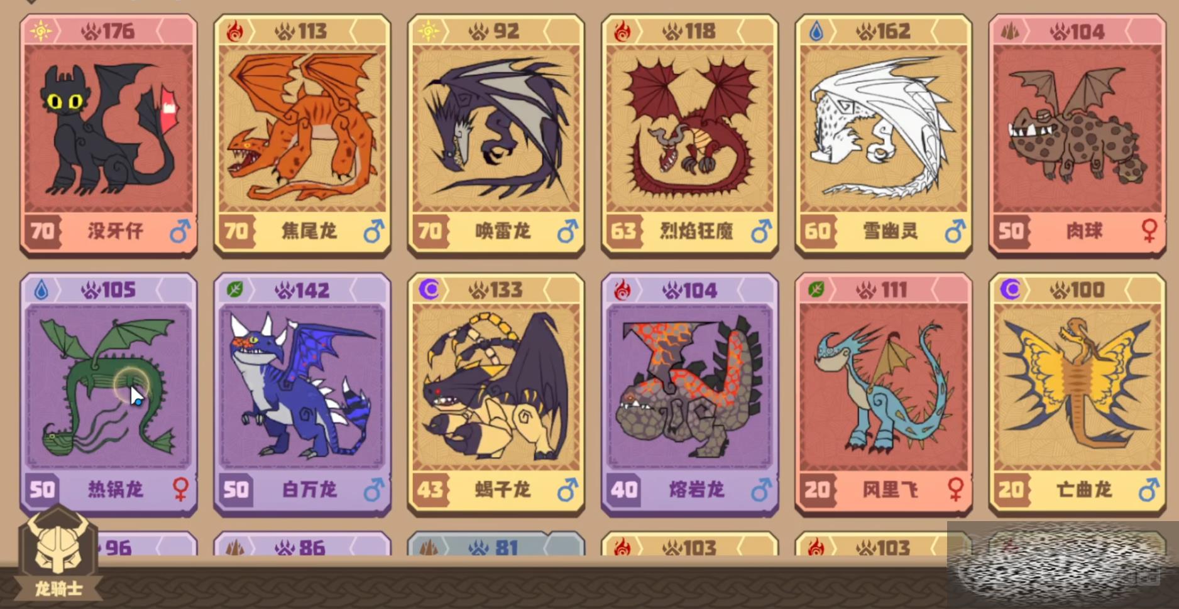Click the paw power 176 label
The height and width of the screenshot is (609, 1179).
point(108,31)
